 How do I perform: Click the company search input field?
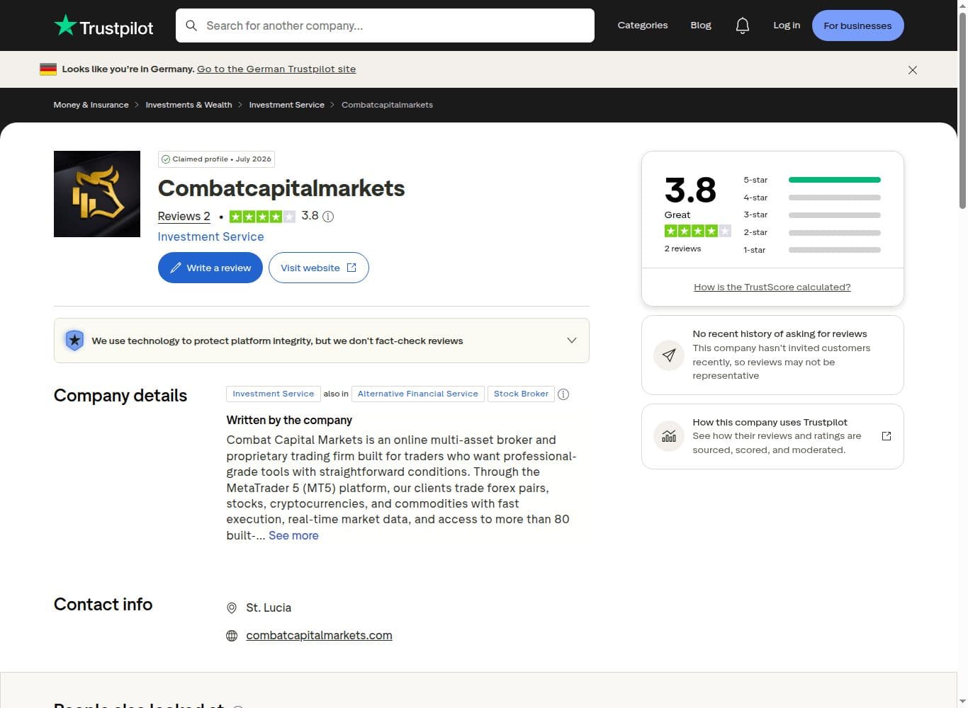tap(385, 25)
